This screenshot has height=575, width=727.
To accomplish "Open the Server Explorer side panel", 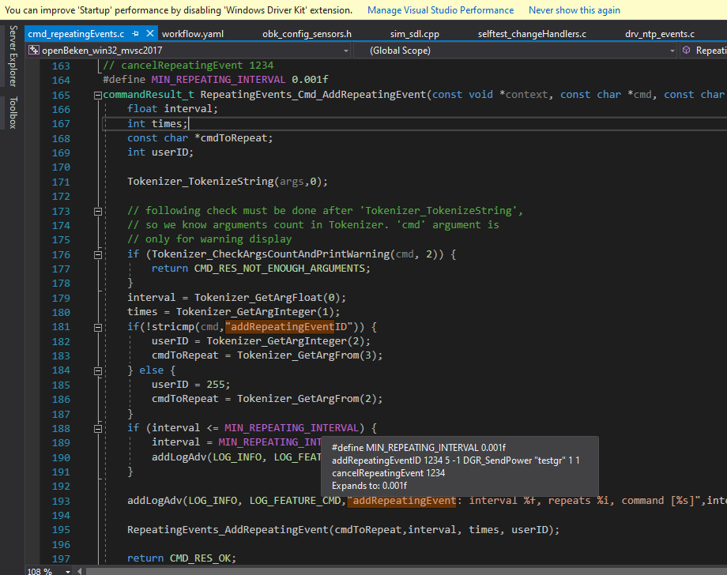I will coord(13,56).
